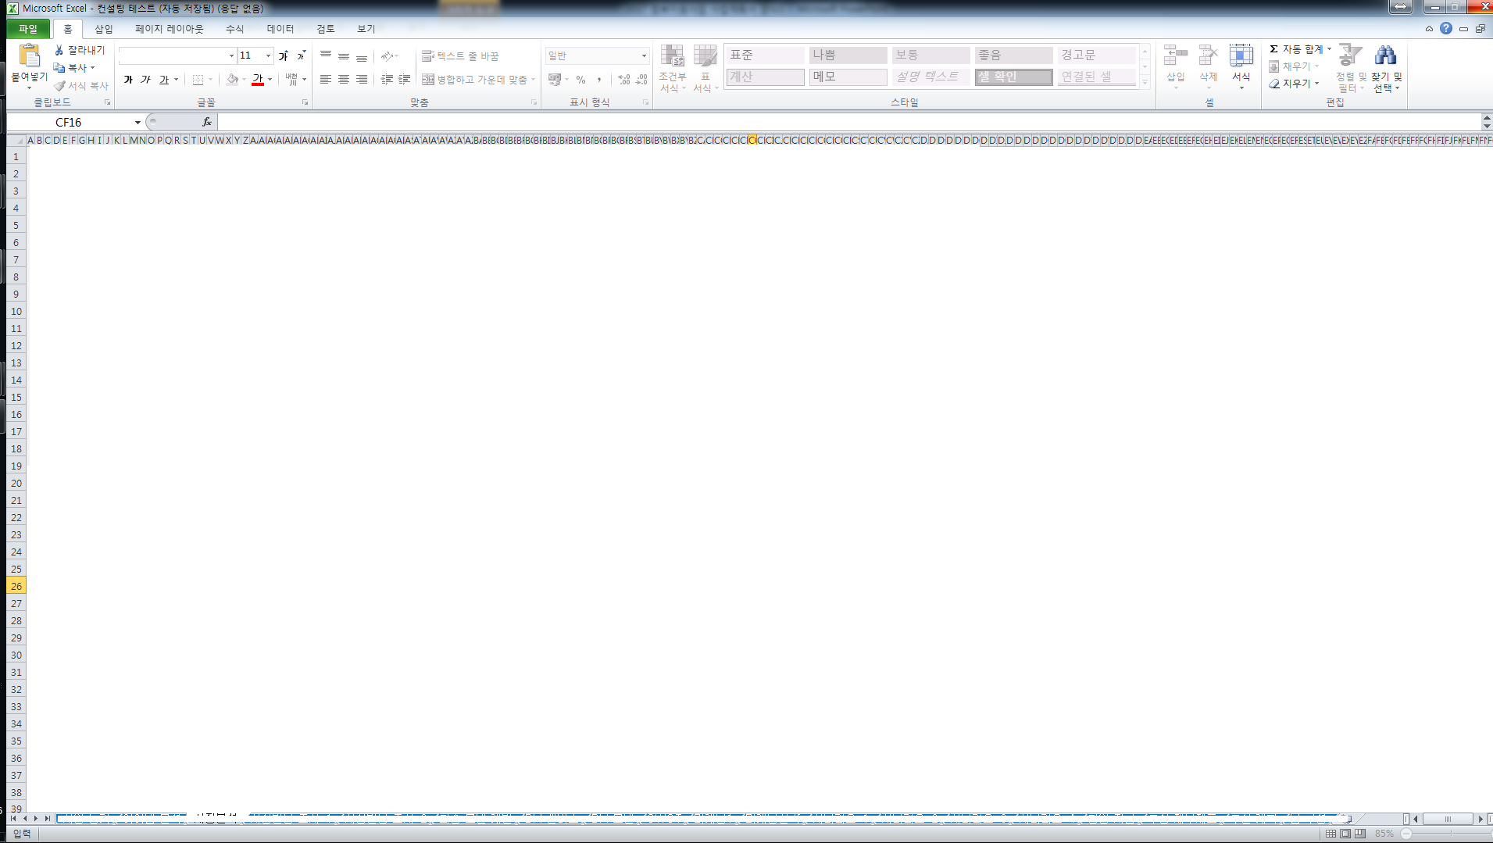
Task: Click the formula bar input
Action: pos(850,122)
